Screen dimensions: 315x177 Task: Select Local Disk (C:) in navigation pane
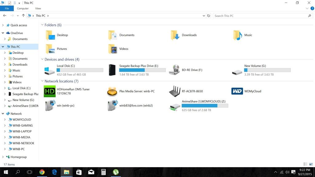pos(22,88)
